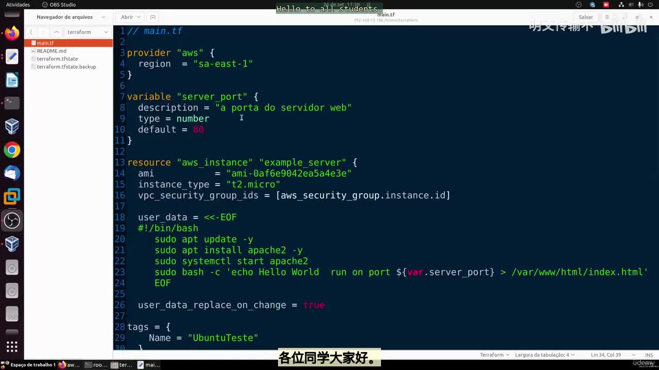Switch to the main.tf taskbar window
The width and height of the screenshot is (659, 370).
pos(148,365)
